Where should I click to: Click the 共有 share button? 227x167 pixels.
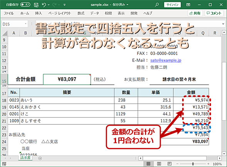(x=195, y=13)
